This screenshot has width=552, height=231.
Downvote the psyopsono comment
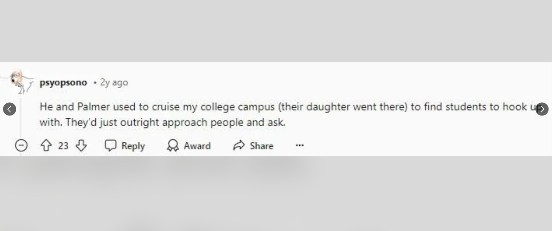click(x=81, y=146)
